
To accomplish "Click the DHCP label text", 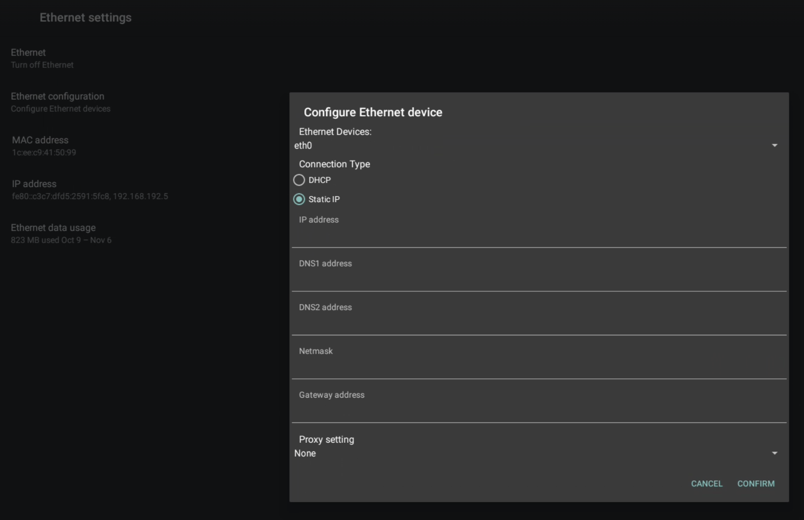I will tap(319, 180).
